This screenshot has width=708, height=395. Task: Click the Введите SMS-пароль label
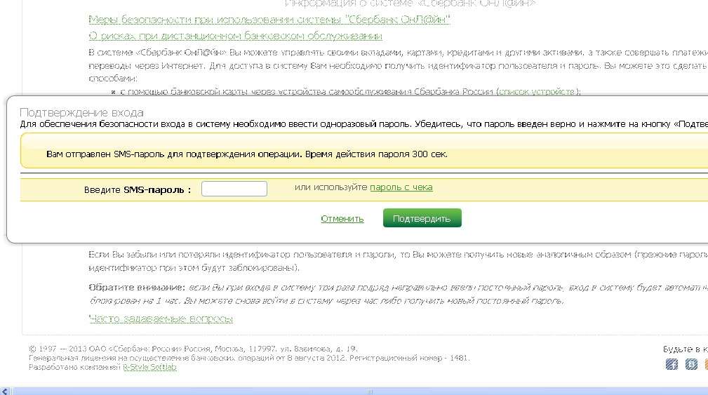pos(138,190)
